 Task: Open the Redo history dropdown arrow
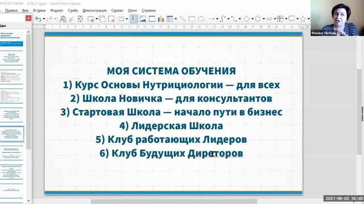pos(55,19)
